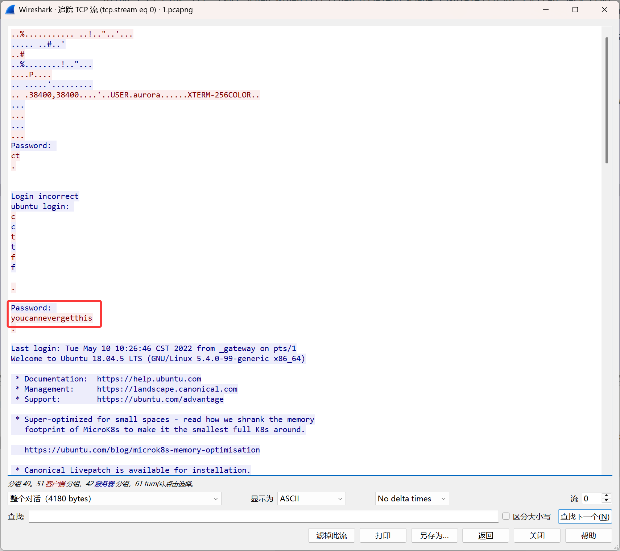Increase the stream number with up arrow
Screen dimensions: 620x551
click(607, 496)
